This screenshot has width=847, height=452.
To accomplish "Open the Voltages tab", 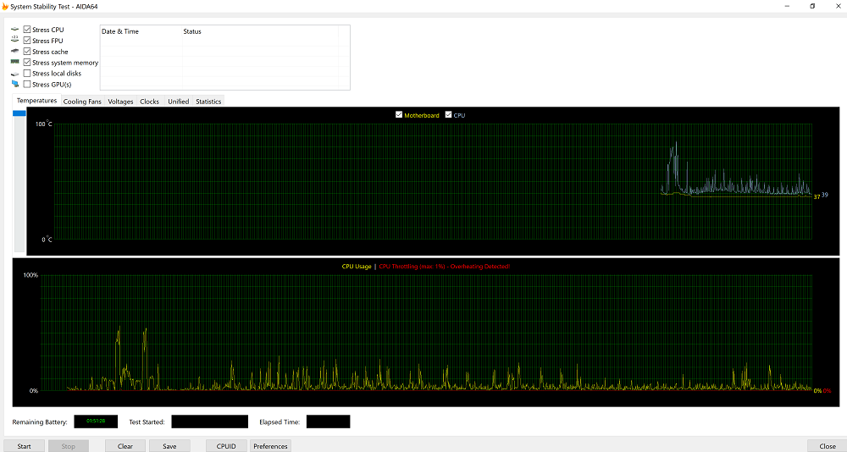I will click(x=120, y=102).
